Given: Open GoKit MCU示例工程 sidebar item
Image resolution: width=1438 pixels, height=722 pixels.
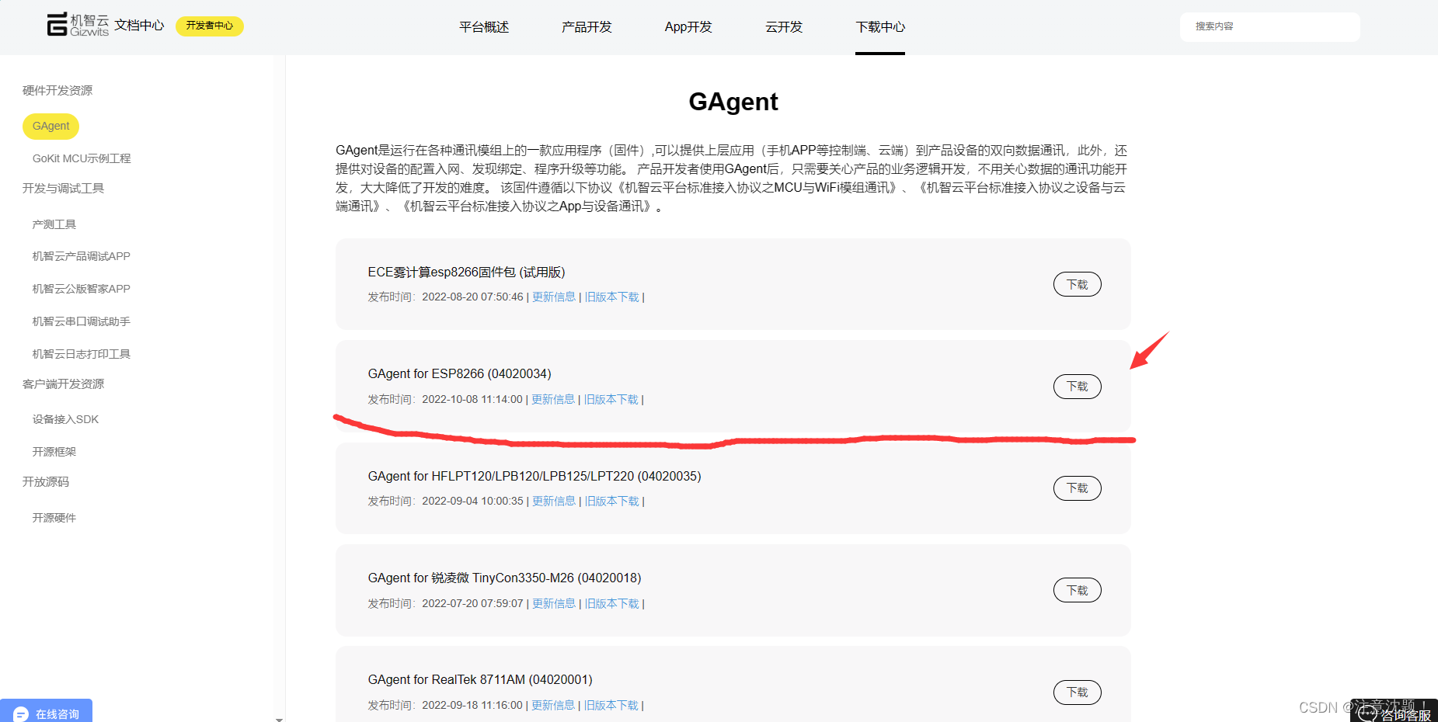Looking at the screenshot, I should pyautogui.click(x=82, y=158).
